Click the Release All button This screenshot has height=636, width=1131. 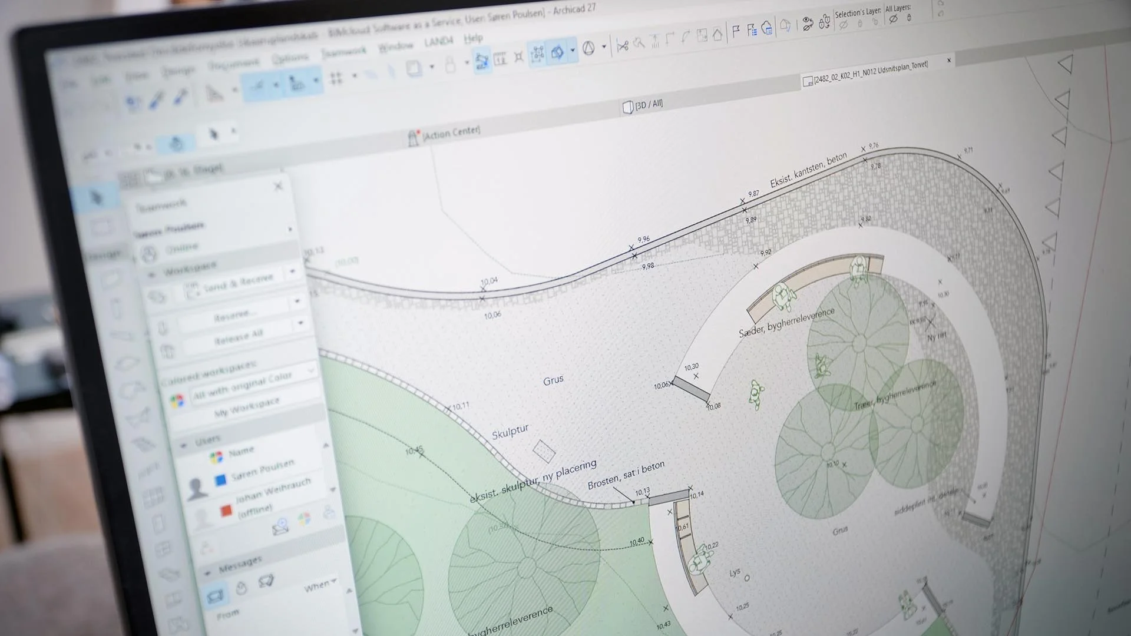point(238,337)
